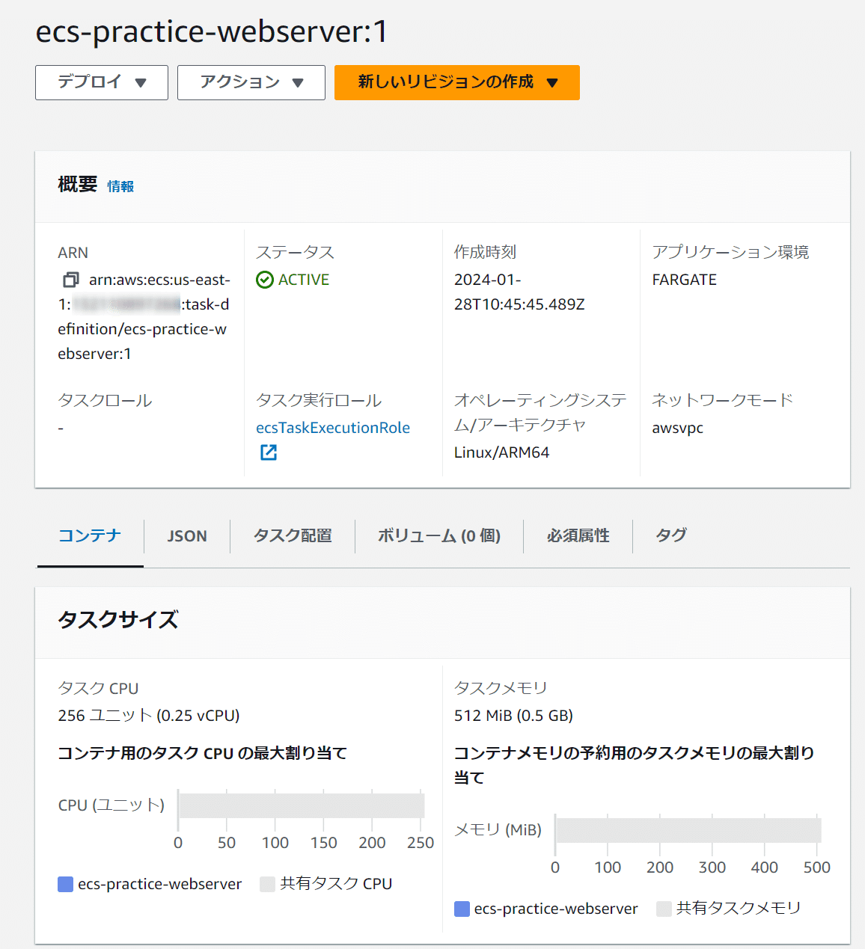Open the 新しいリビジョンの作成 dropdown
865x949 pixels.
click(x=456, y=82)
